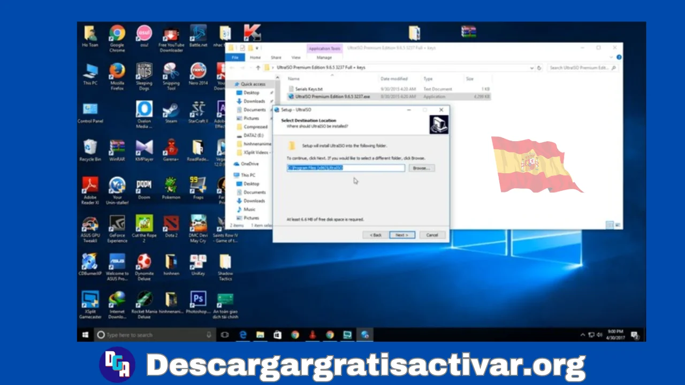Screen dimensions: 685x385
Task: Open the Windows Start menu
Action: coord(85,335)
